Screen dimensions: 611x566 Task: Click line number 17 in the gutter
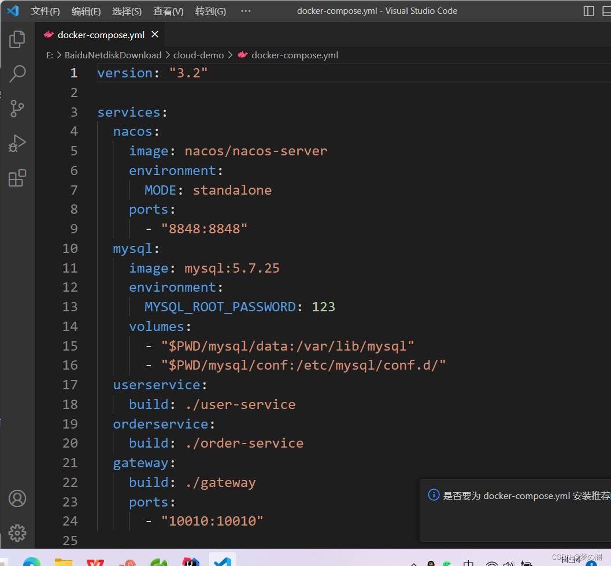click(x=70, y=385)
